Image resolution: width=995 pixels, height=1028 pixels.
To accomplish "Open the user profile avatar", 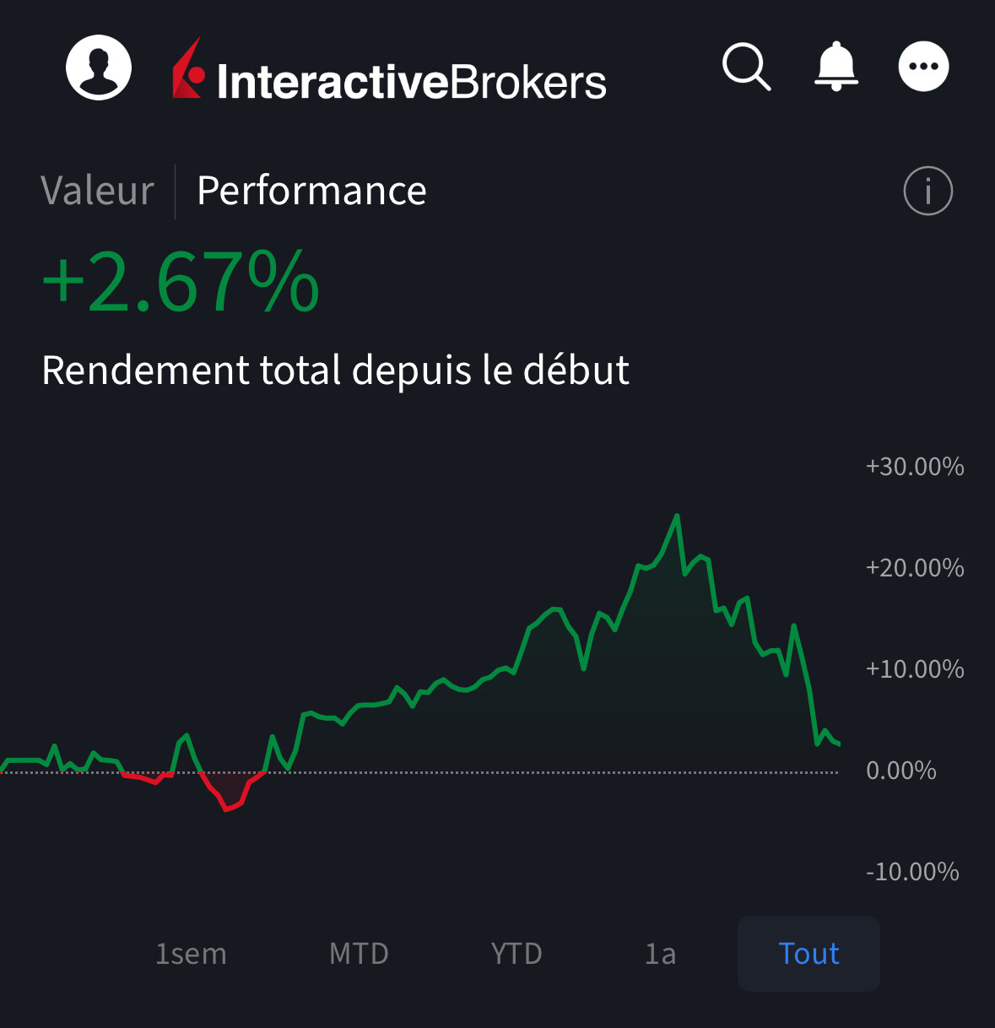I will point(99,68).
